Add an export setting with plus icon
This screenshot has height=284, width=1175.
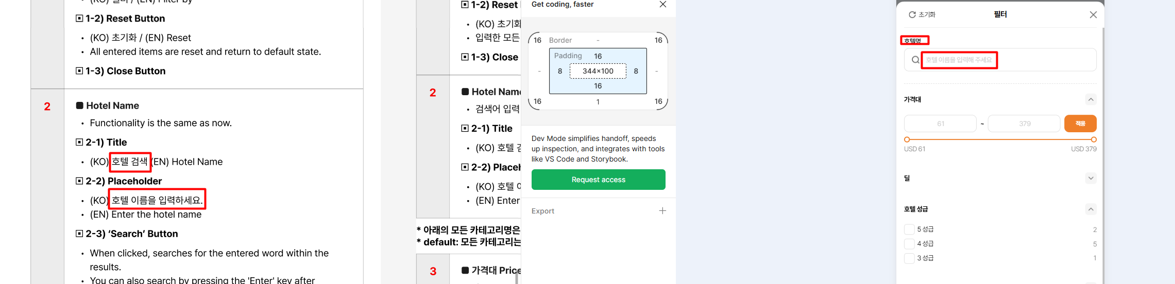pyautogui.click(x=662, y=211)
